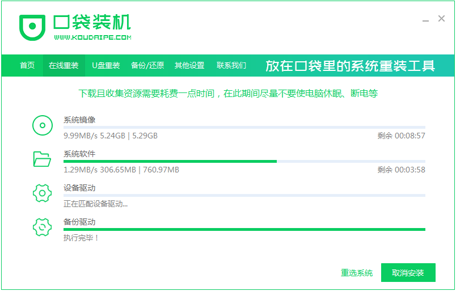Viewport: 456px width, 291px height.
Task: Click the 设备驱动 gear icon
Action: (x=43, y=193)
